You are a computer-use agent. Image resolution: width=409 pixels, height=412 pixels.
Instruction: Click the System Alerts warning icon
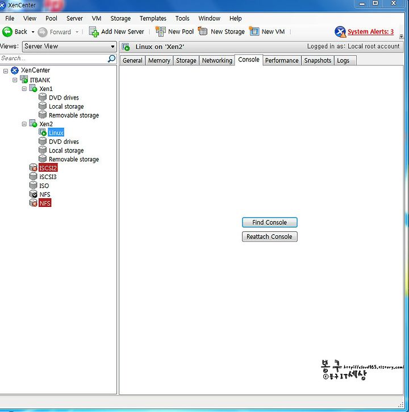pyautogui.click(x=340, y=32)
